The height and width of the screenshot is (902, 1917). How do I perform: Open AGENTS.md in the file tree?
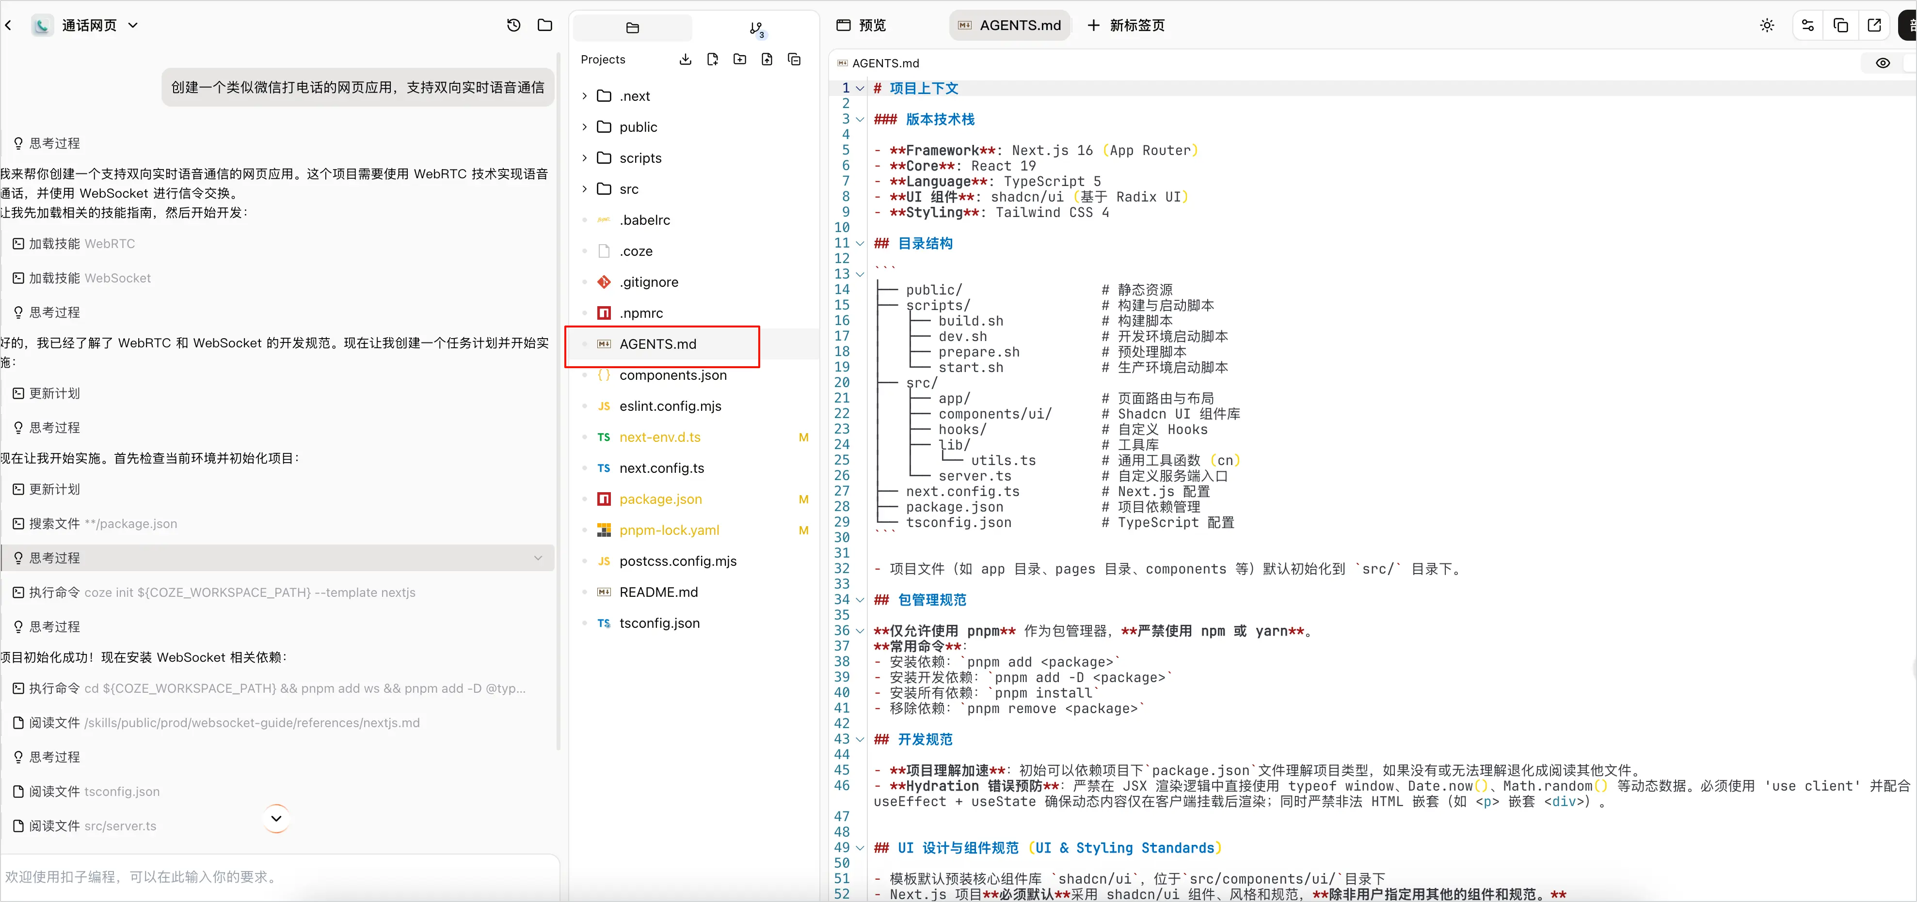point(694,344)
